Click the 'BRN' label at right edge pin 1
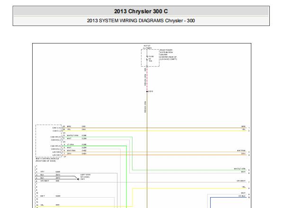The height and width of the screenshot is (208, 284). point(243,126)
